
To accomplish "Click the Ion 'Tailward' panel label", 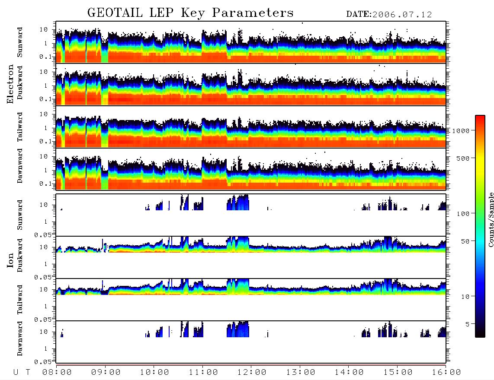I will [x=20, y=300].
